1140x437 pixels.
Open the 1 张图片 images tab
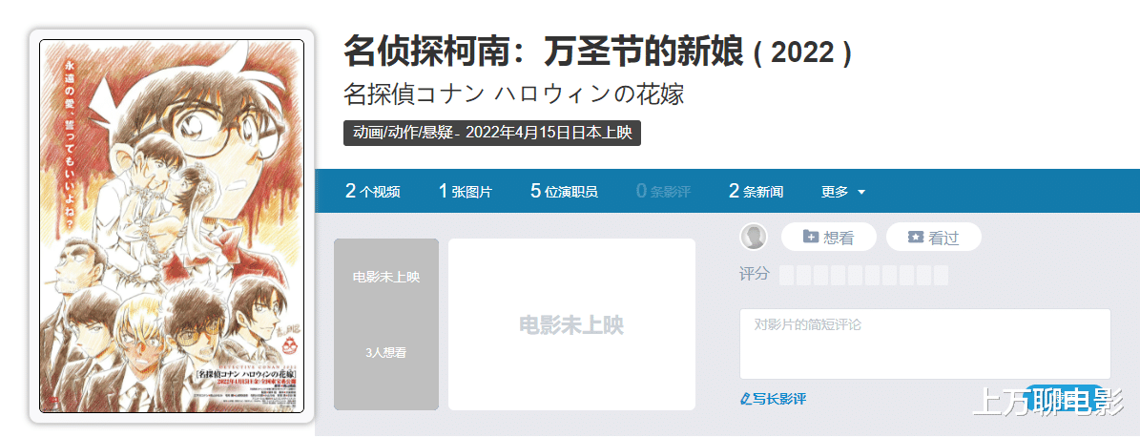point(466,192)
